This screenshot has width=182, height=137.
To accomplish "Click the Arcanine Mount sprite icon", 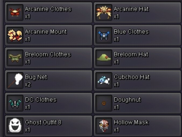I will (x=15, y=35).
